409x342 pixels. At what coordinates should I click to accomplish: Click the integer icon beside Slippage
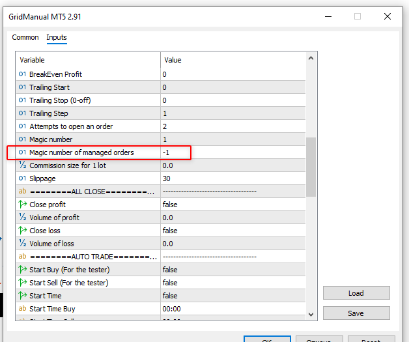22,178
